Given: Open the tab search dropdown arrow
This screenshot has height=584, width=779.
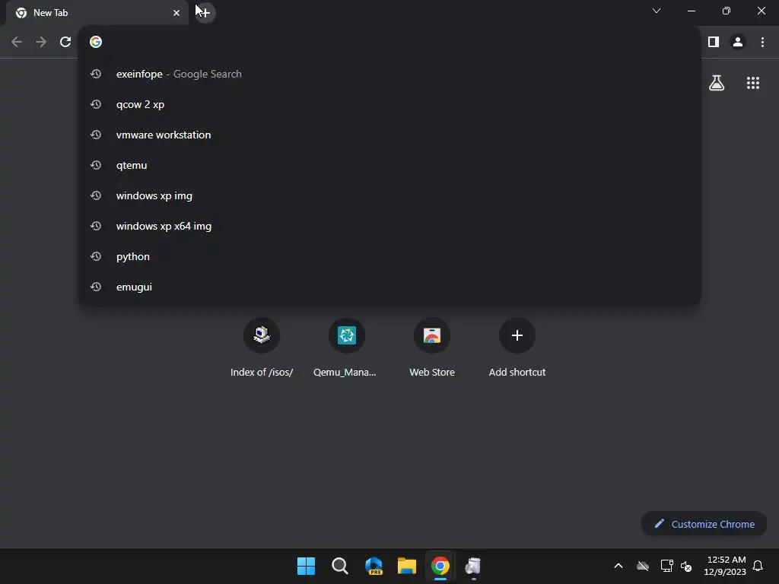Looking at the screenshot, I should (x=657, y=11).
